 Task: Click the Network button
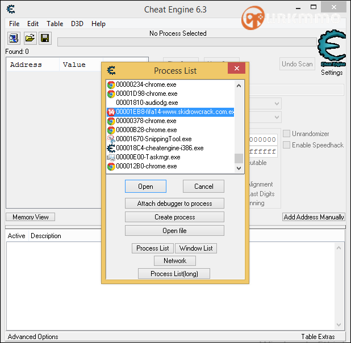tap(175, 261)
